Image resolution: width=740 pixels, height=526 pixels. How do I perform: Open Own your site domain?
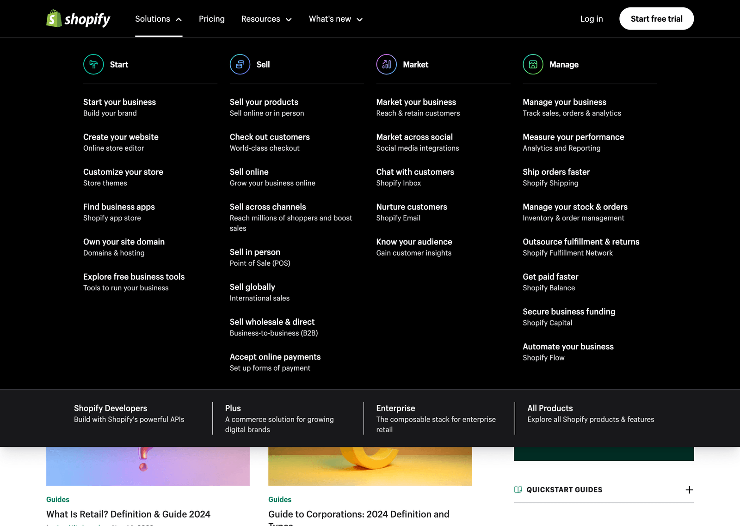[x=124, y=247]
